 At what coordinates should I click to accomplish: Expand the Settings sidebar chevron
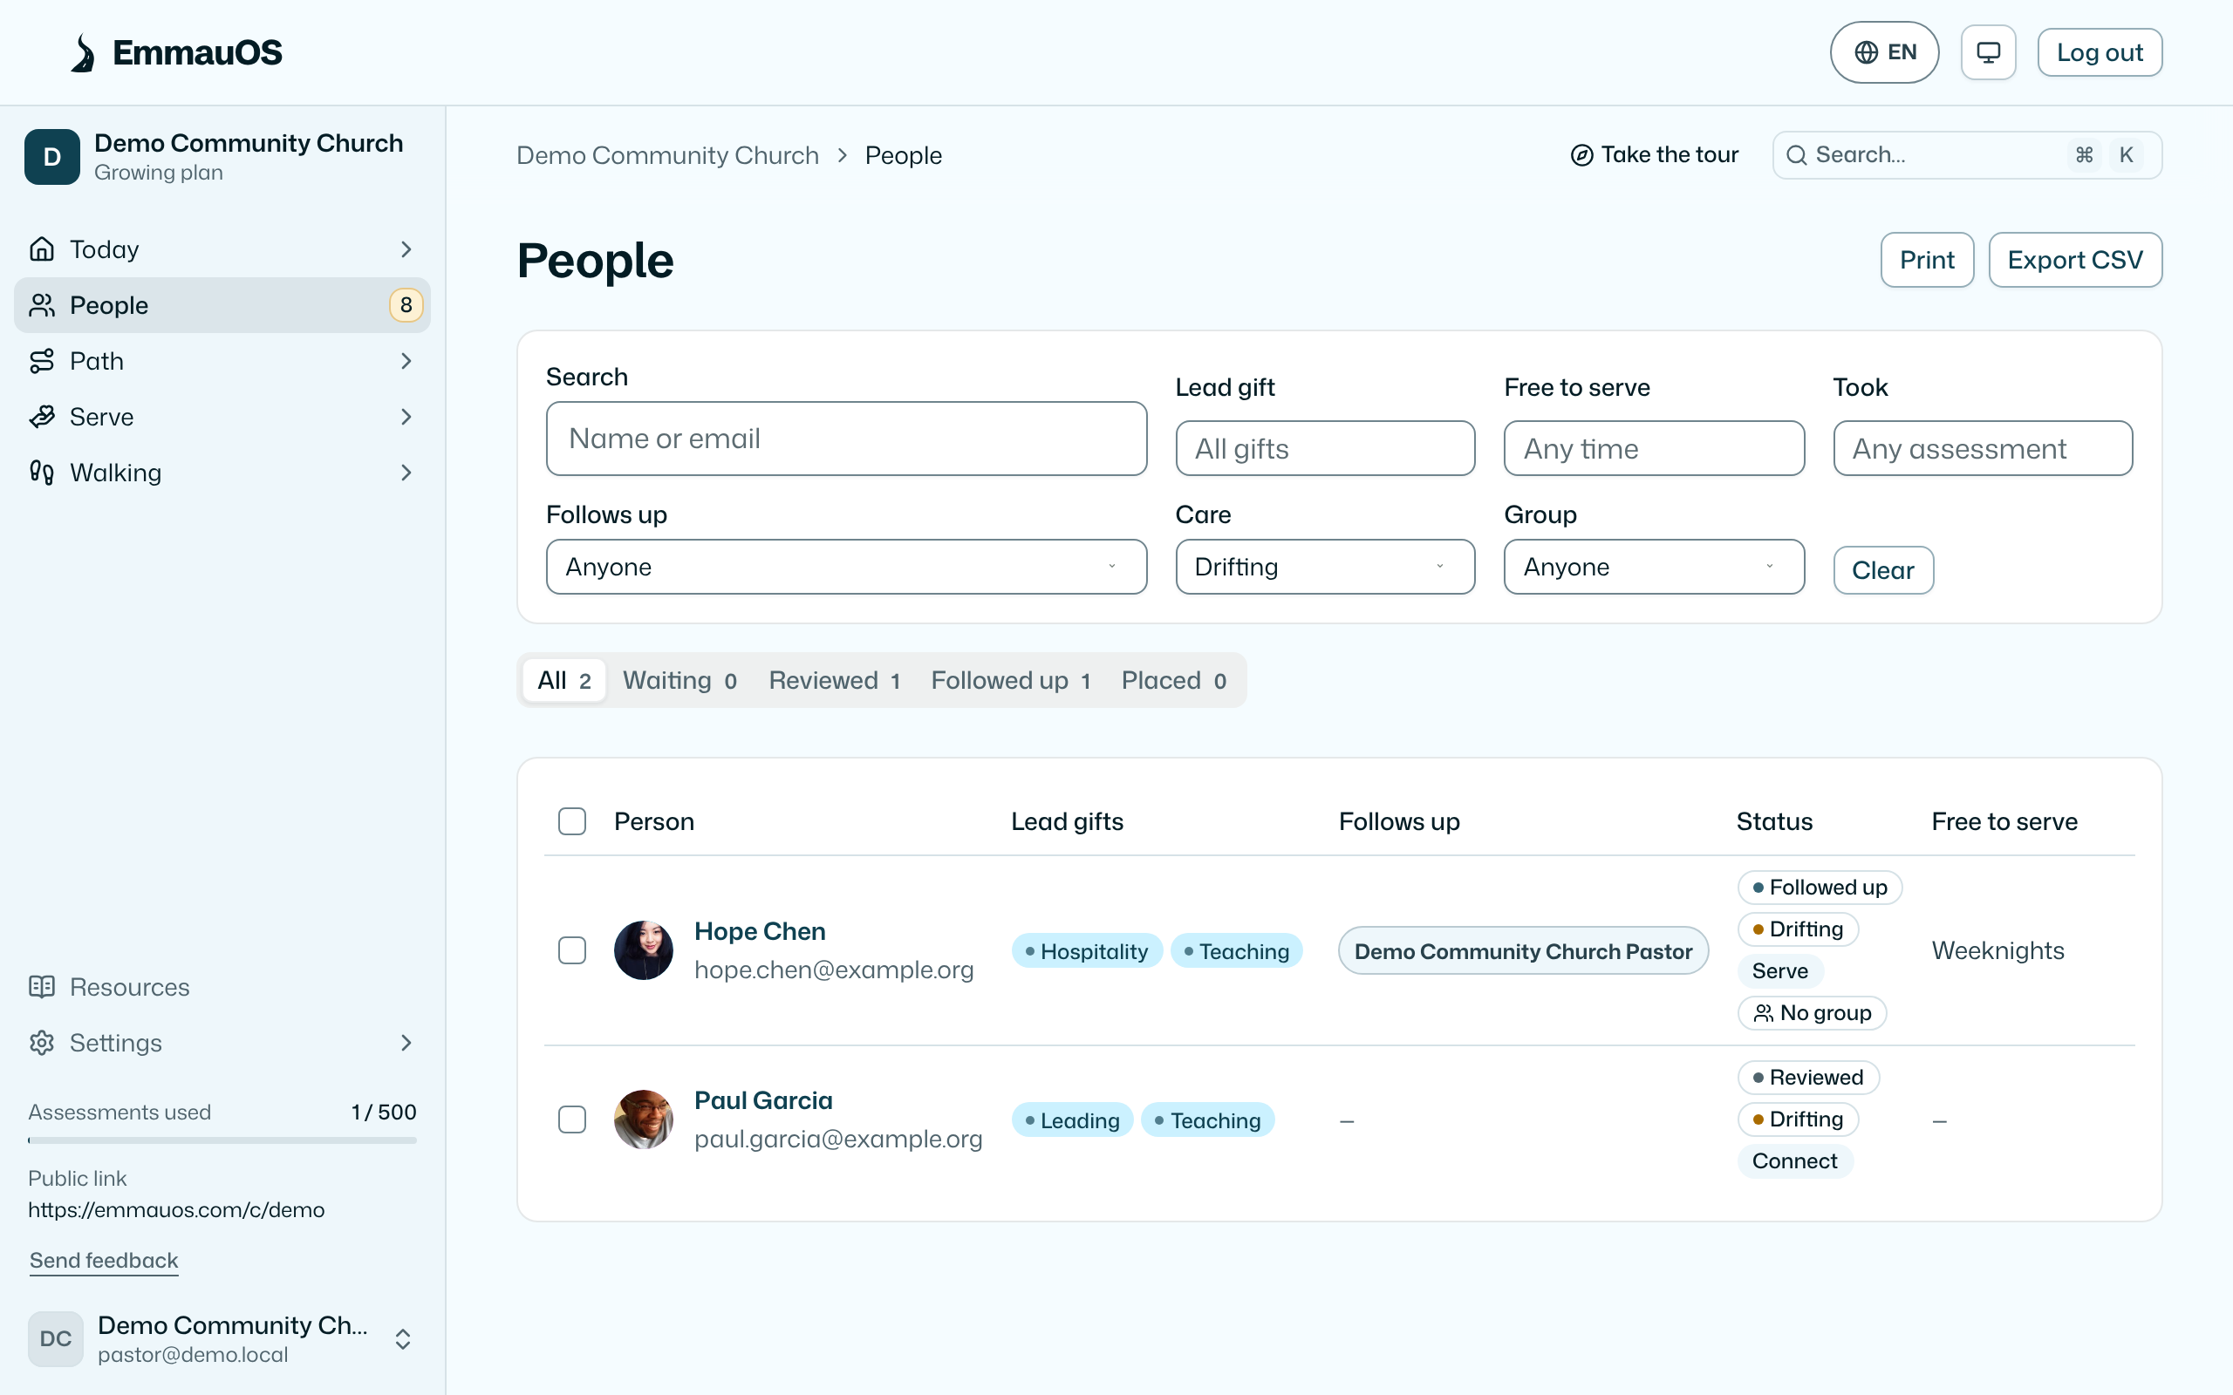click(x=406, y=1043)
